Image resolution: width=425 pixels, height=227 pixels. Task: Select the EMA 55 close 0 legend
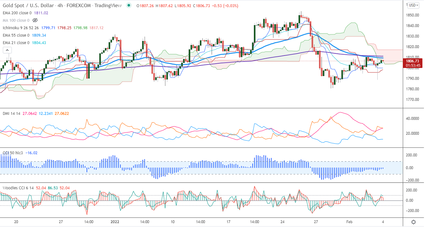pos(16,35)
